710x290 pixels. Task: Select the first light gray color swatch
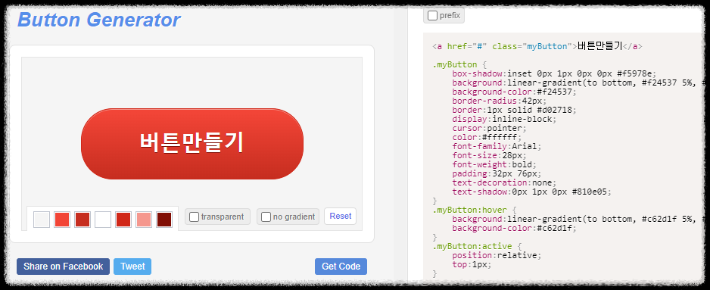point(41,220)
